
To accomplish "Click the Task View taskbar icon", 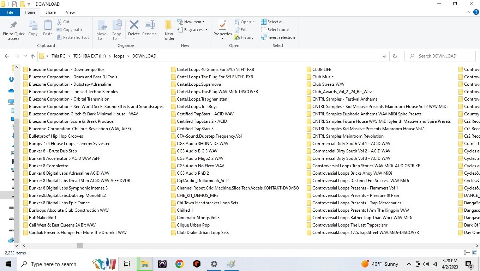I will [x=127, y=264].
